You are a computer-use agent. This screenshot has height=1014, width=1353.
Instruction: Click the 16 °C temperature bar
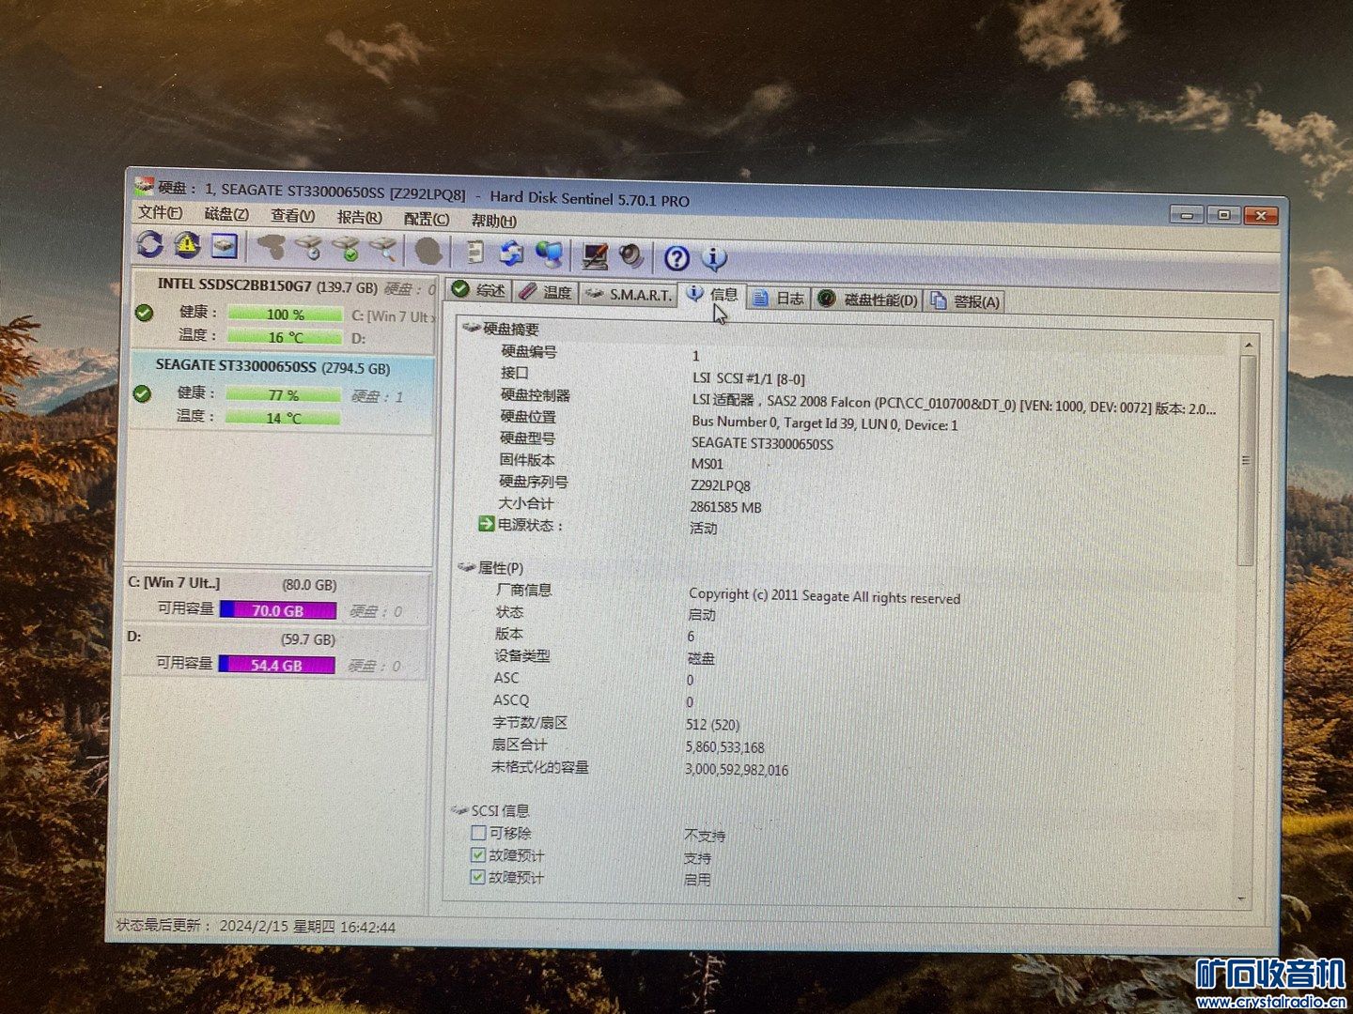pyautogui.click(x=286, y=337)
